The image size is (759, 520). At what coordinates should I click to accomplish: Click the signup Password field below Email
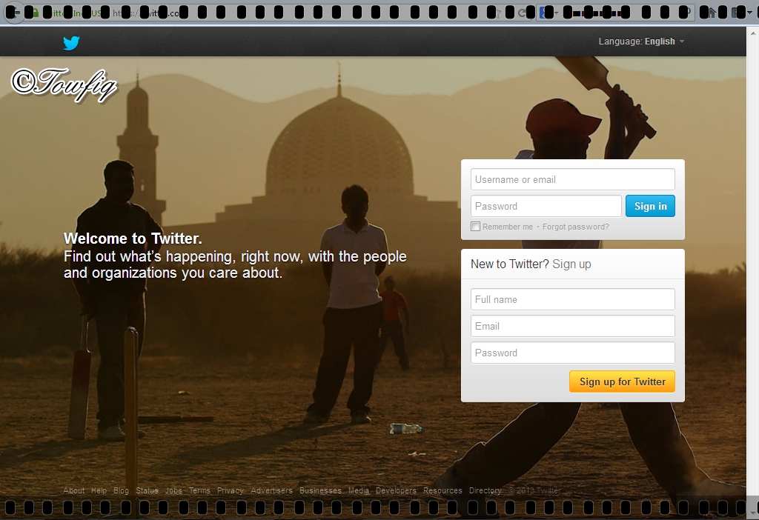click(573, 353)
